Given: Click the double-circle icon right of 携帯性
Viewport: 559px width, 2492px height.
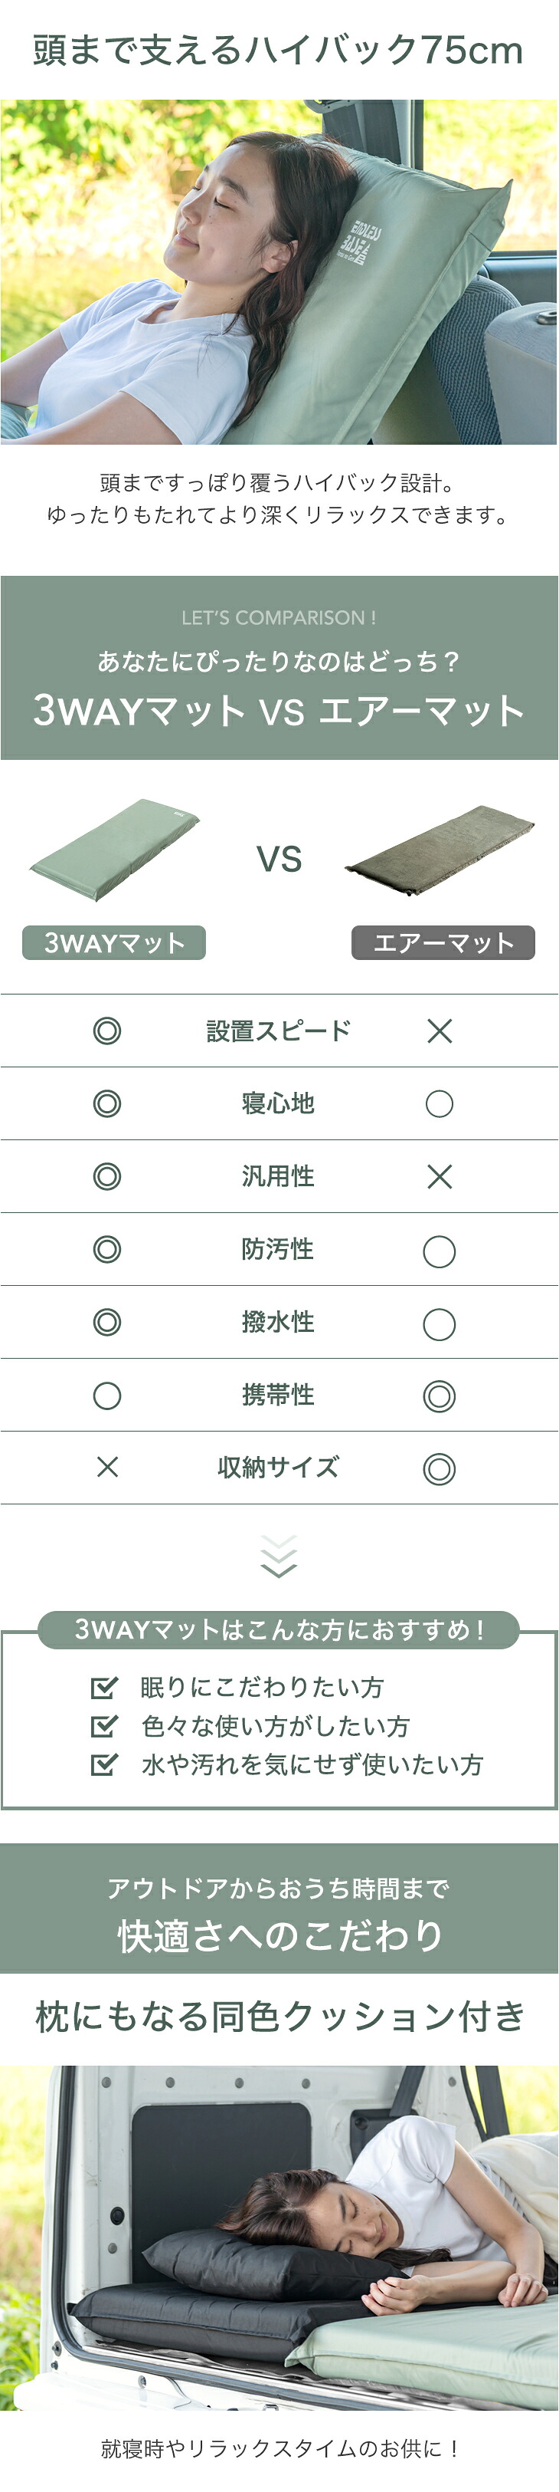Looking at the screenshot, I should [x=440, y=1396].
